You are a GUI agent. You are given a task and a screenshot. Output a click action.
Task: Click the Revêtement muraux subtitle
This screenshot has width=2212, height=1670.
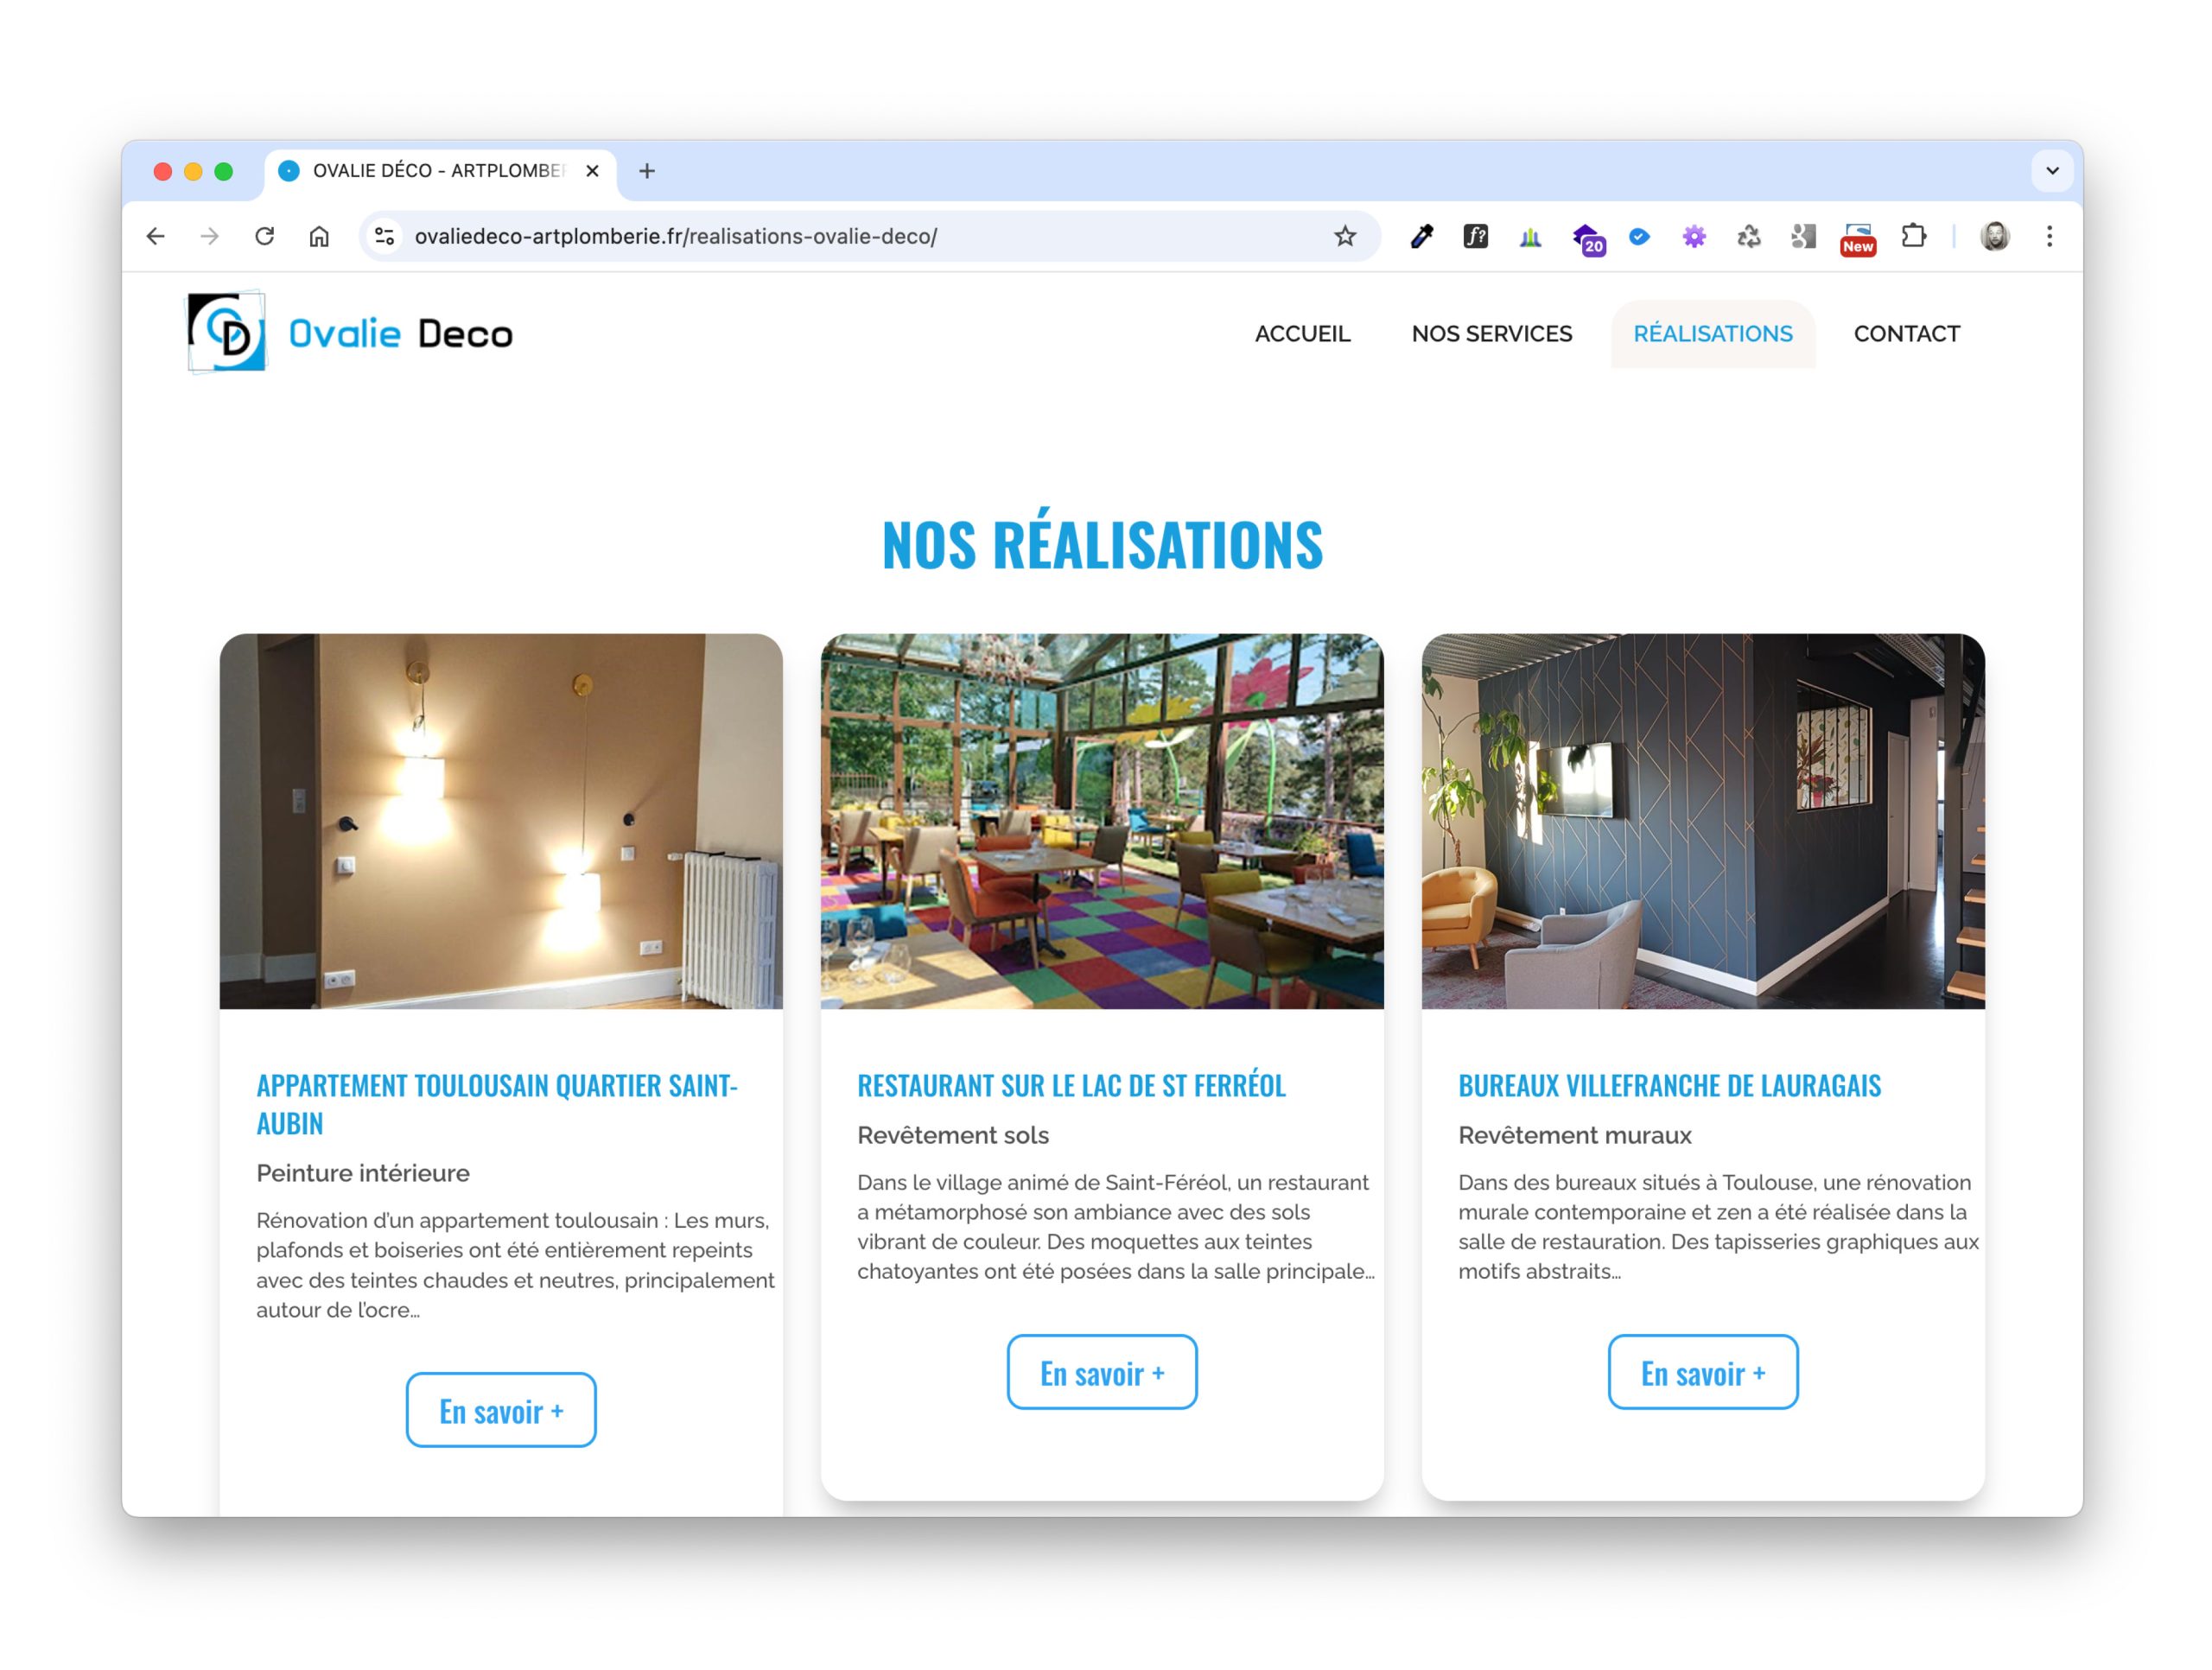coord(1575,1135)
